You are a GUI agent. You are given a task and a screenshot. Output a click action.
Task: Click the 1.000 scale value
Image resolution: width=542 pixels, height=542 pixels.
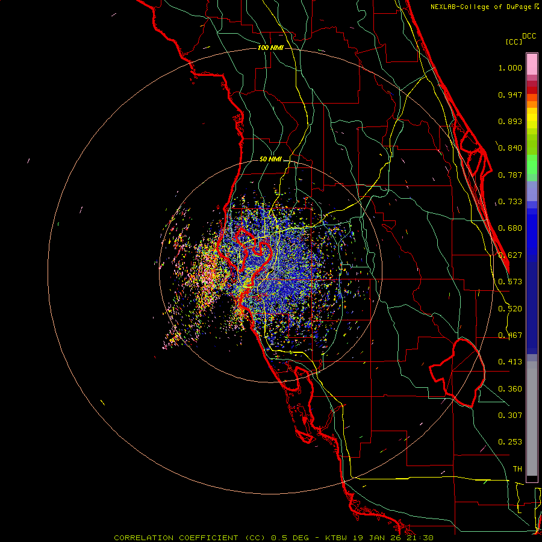(510, 67)
